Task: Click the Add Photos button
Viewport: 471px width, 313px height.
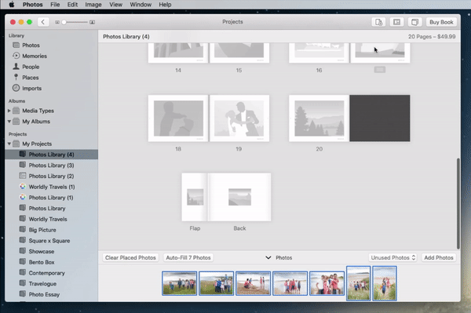Action: tap(439, 258)
